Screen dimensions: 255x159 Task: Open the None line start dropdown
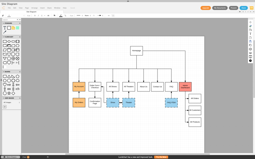[x=88, y=16]
